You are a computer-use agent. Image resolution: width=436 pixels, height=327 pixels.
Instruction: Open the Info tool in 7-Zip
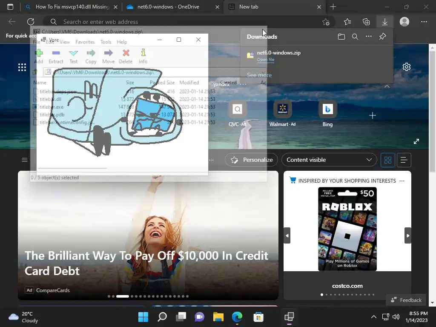(143, 57)
